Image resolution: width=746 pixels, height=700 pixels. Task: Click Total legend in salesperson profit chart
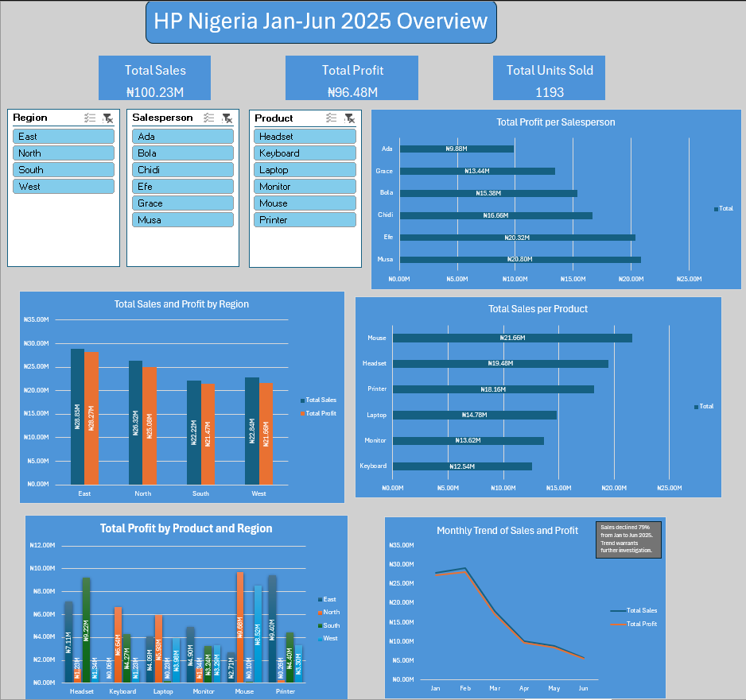point(723,209)
